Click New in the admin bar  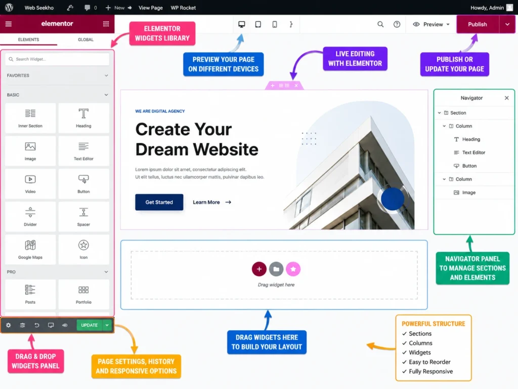pyautogui.click(x=118, y=8)
